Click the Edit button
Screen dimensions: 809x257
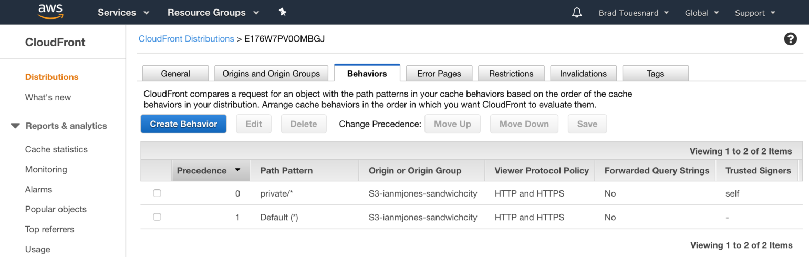point(254,124)
